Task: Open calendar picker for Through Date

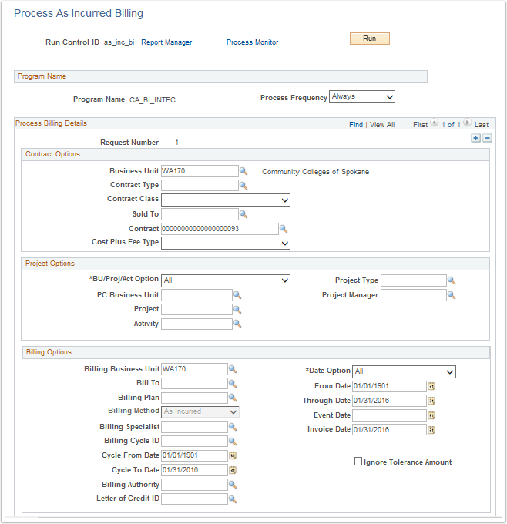Action: coord(431,401)
